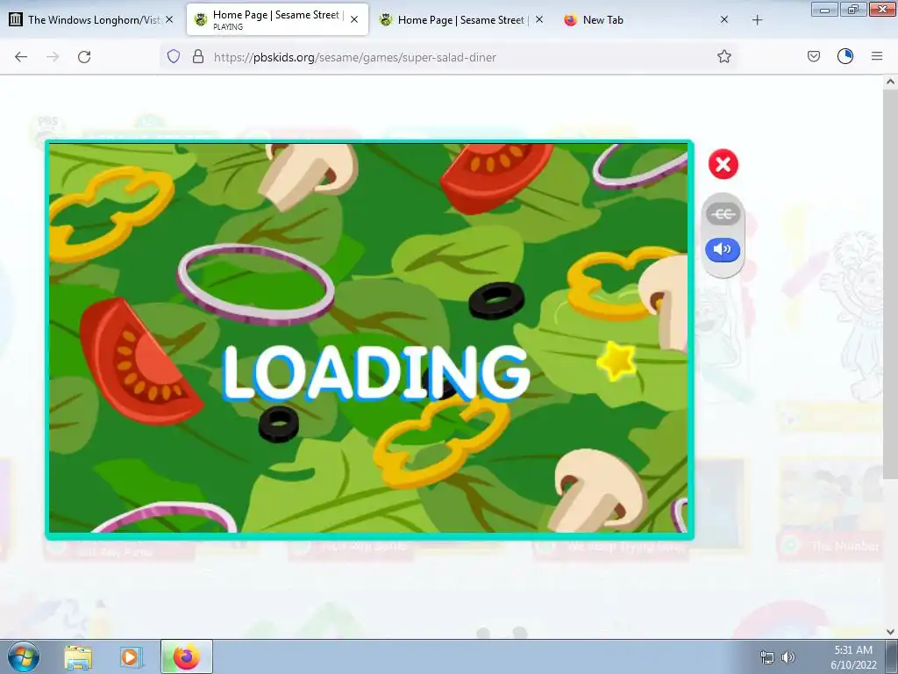This screenshot has height=674, width=898.
Task: Close the playing Sesame Street tab
Action: 354,19
